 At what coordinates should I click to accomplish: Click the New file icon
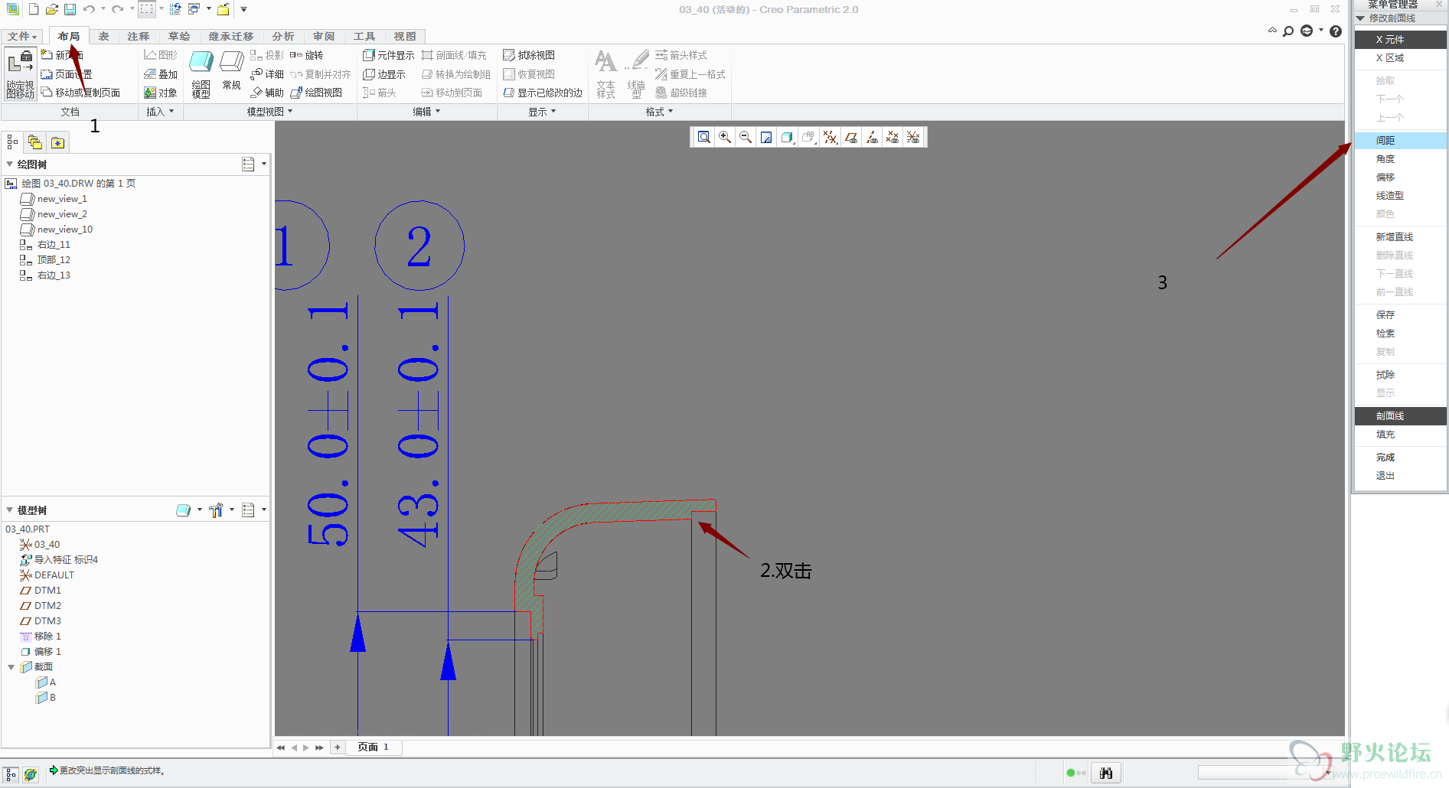pyautogui.click(x=34, y=9)
